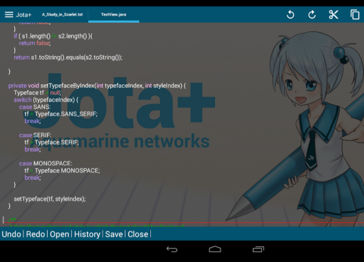Click 'break;' under case MONOSPACE

[33, 178]
